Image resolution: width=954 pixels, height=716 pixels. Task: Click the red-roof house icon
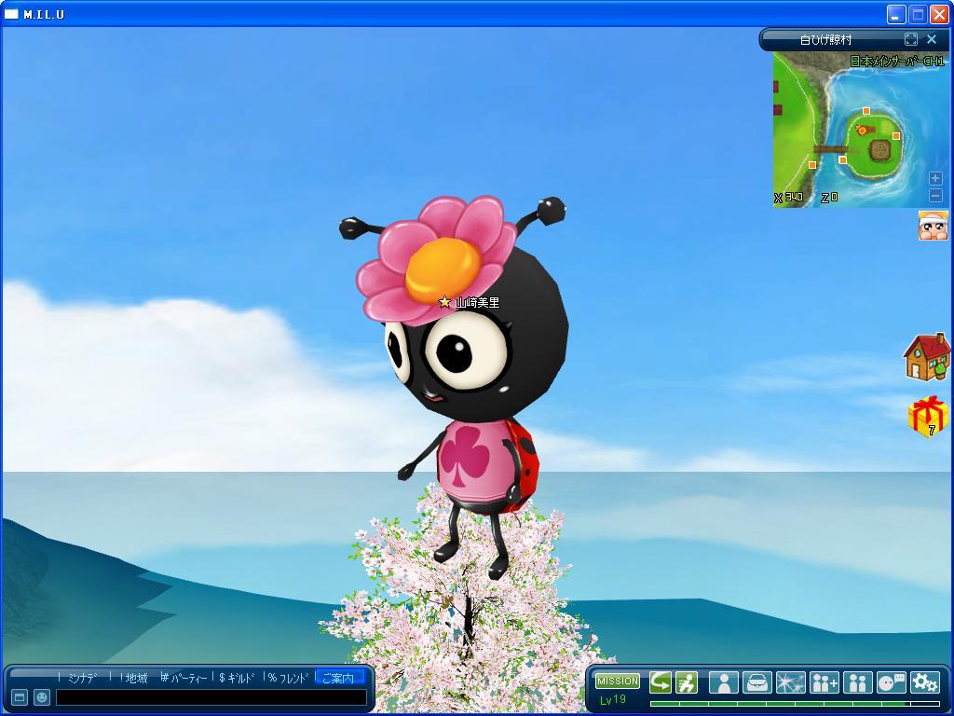click(x=926, y=357)
